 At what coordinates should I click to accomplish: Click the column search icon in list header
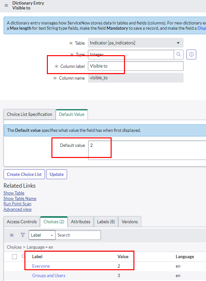[23, 257]
